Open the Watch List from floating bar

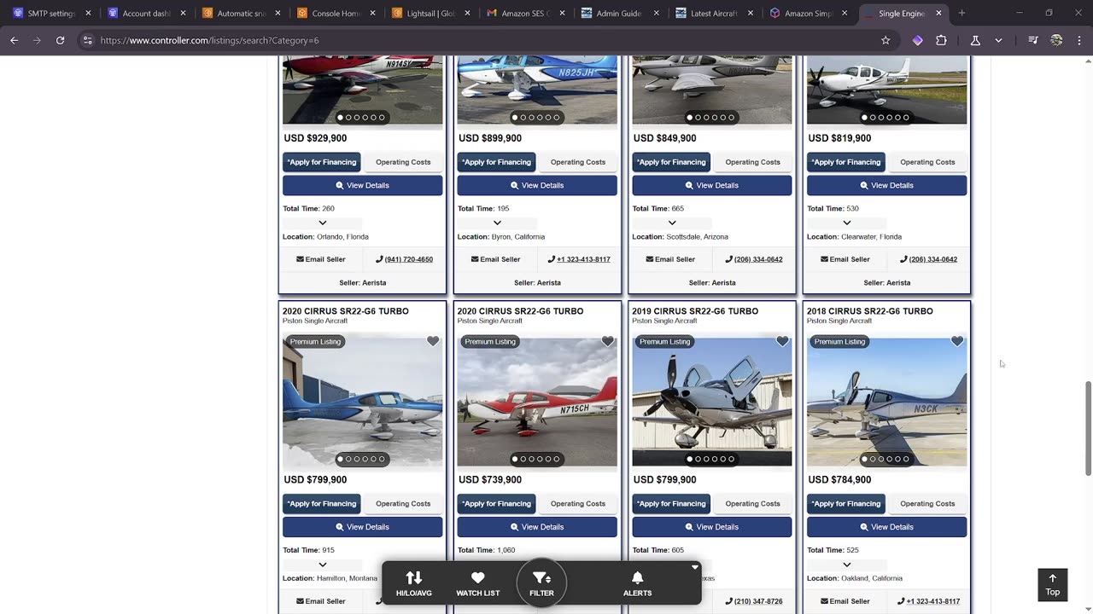[x=478, y=583]
